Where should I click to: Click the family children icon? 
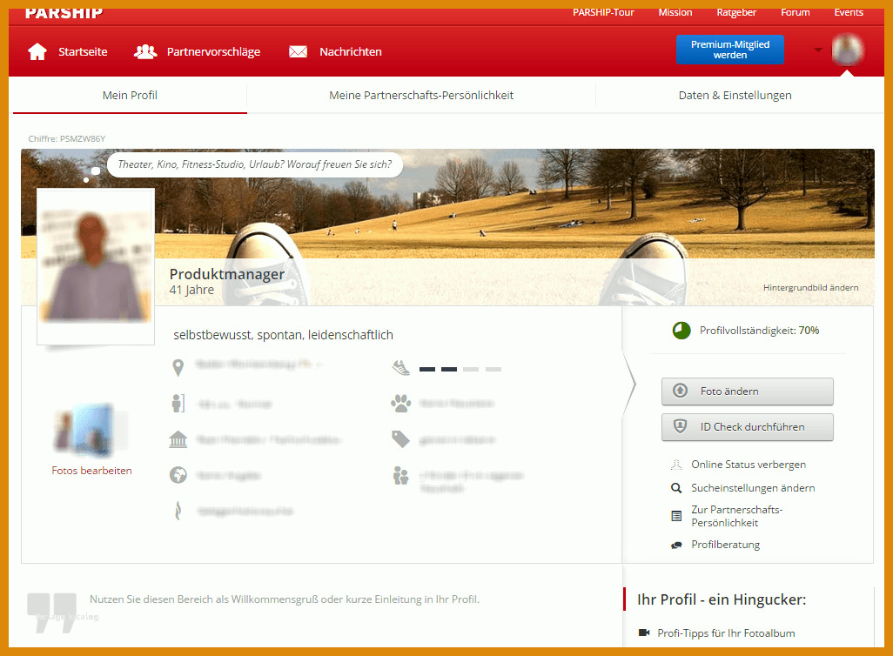point(401,475)
